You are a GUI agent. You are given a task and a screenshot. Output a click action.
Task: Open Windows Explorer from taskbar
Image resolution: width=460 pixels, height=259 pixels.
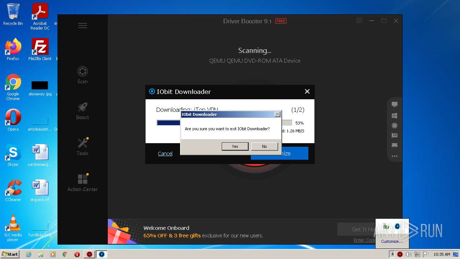pos(41,254)
